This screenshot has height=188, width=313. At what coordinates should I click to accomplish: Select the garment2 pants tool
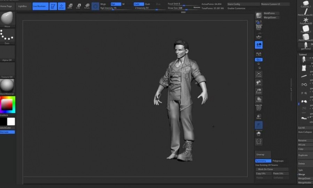point(306,46)
